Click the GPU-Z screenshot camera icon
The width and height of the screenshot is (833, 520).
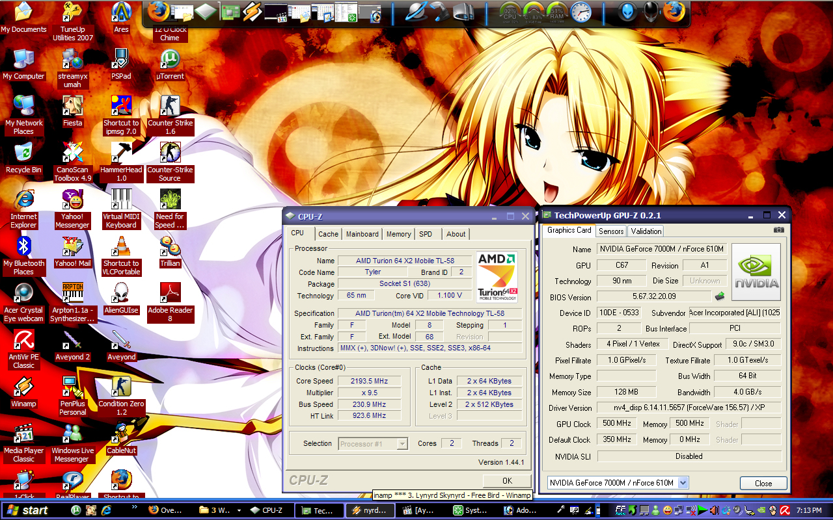point(778,230)
